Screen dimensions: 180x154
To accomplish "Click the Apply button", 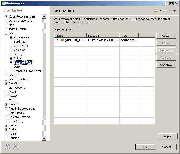I will [167, 136].
